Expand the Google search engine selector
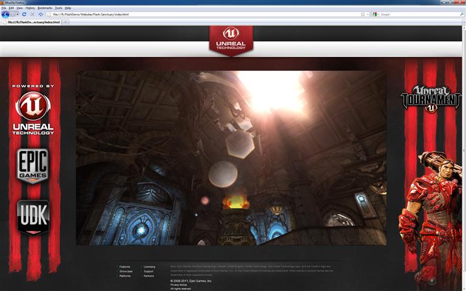466x291 pixels. point(377,14)
